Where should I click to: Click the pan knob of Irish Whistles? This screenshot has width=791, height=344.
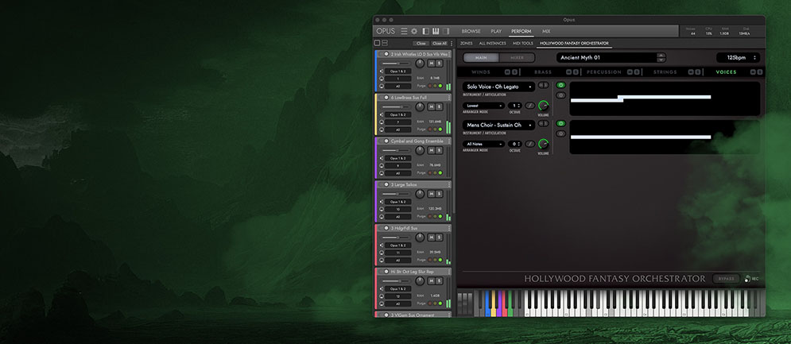[x=420, y=64]
